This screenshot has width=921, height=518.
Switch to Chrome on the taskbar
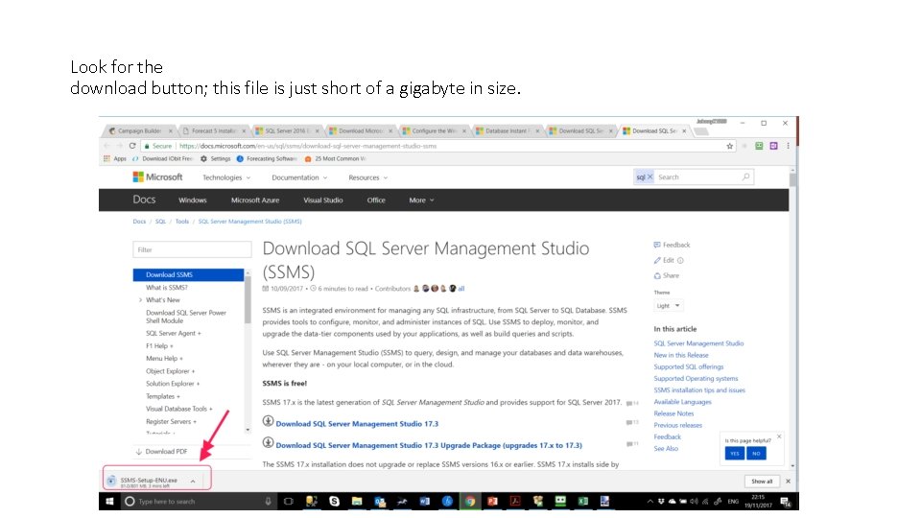(x=470, y=501)
